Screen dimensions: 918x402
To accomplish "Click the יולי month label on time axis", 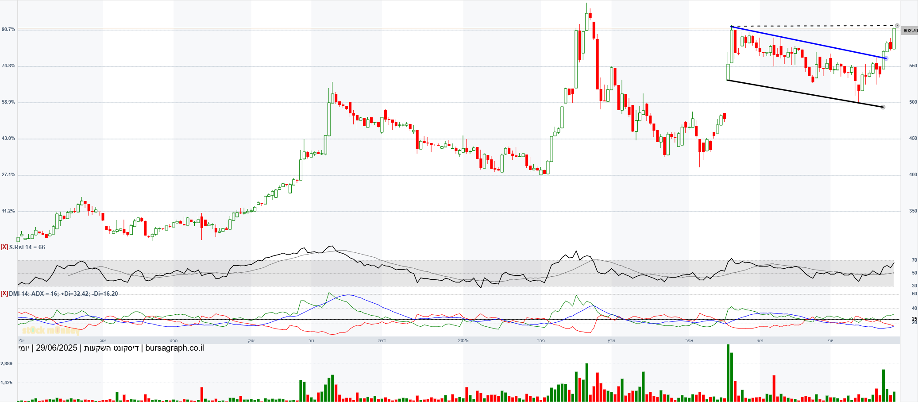I will pyautogui.click(x=21, y=340).
